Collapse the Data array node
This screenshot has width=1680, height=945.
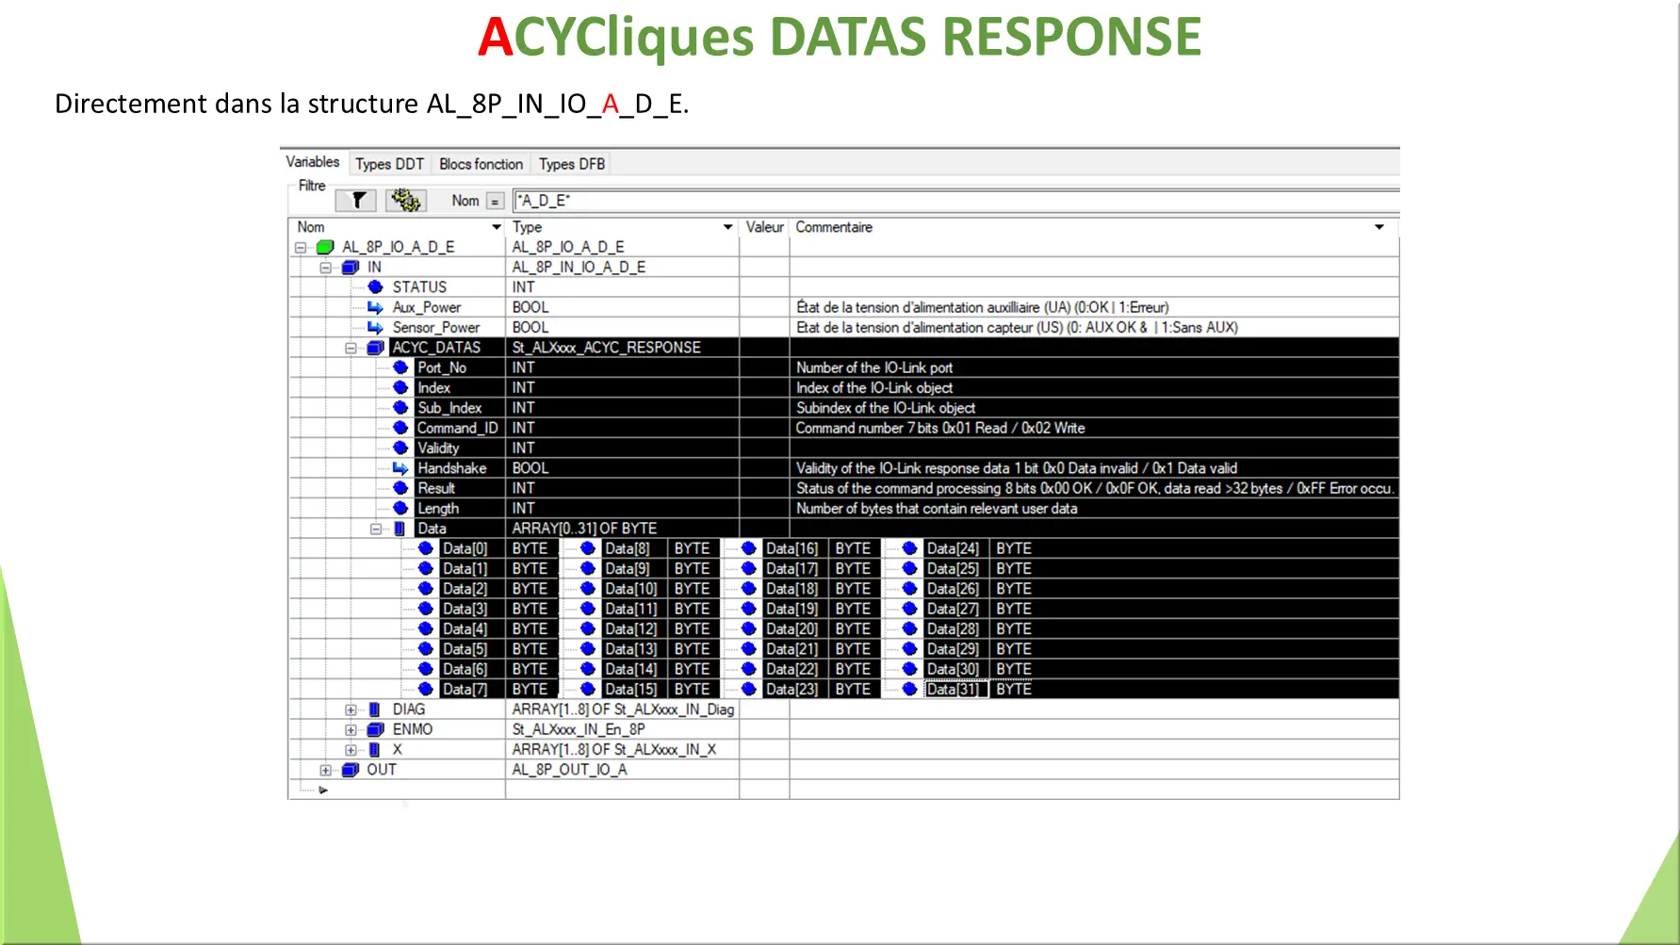[376, 529]
